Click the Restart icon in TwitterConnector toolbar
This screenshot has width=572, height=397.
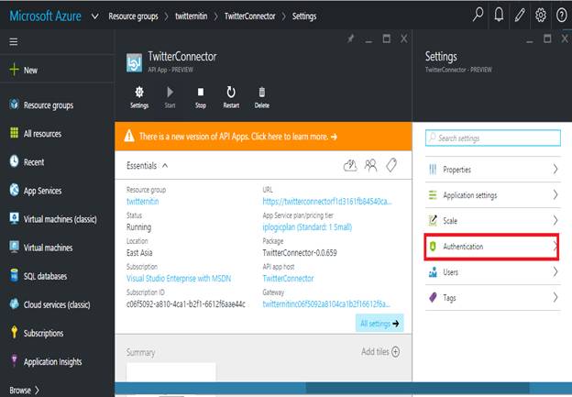tap(231, 92)
